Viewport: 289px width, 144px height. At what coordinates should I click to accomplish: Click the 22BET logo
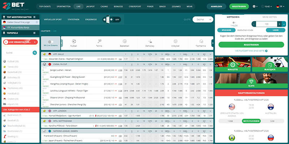click(x=14, y=6)
